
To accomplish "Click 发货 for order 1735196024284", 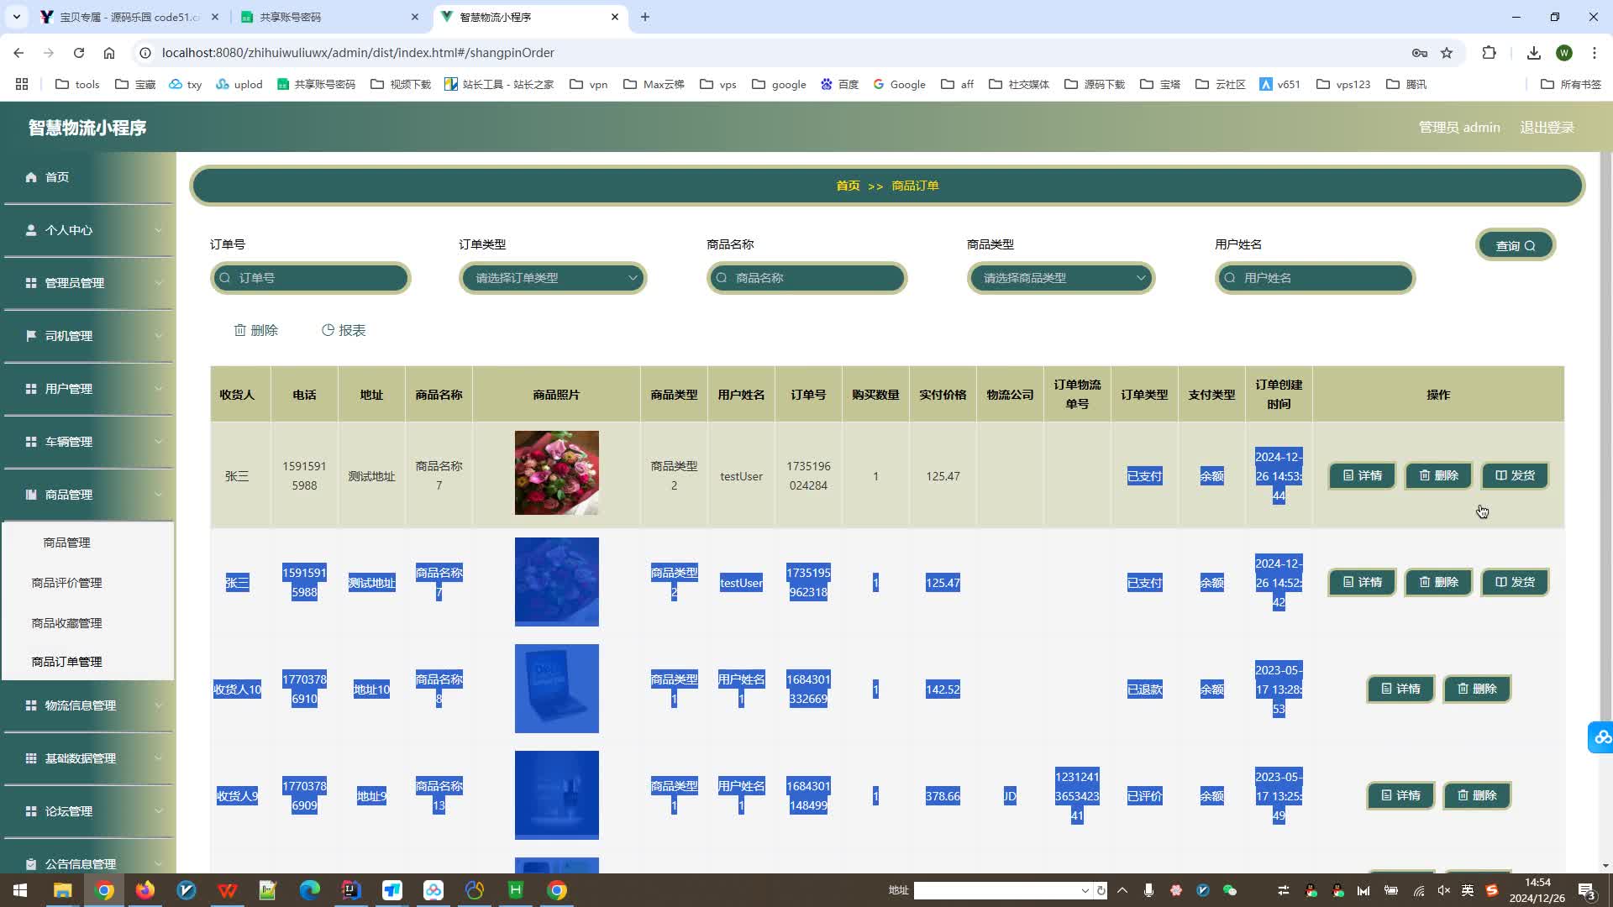I will coord(1515,476).
